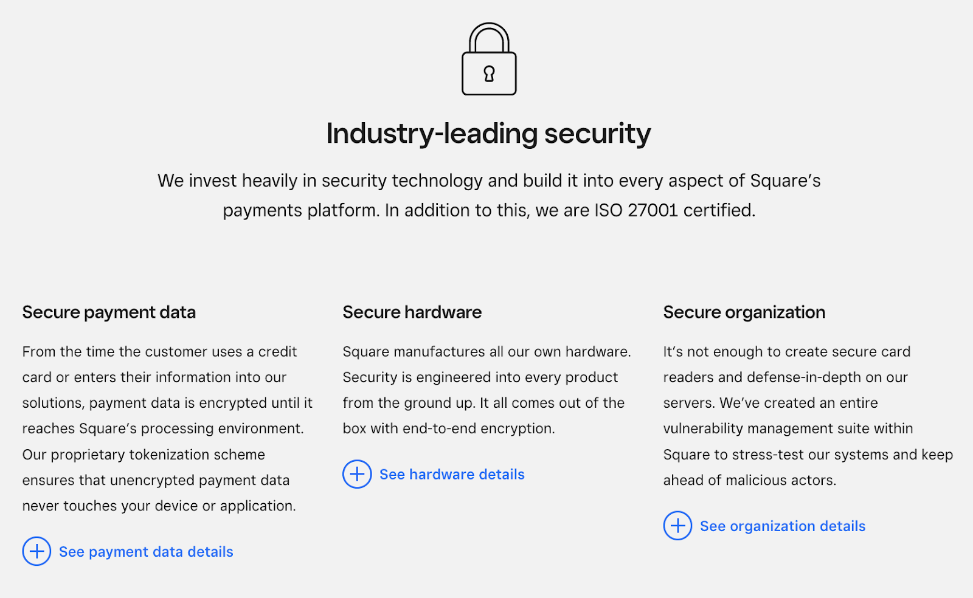This screenshot has width=973, height=598.
Task: Follow the See hardware details link
Action: [452, 475]
